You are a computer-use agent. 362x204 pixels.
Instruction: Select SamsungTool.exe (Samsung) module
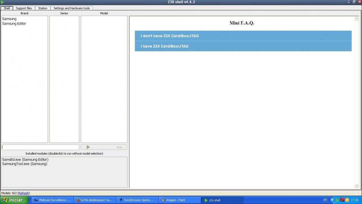tap(24, 164)
